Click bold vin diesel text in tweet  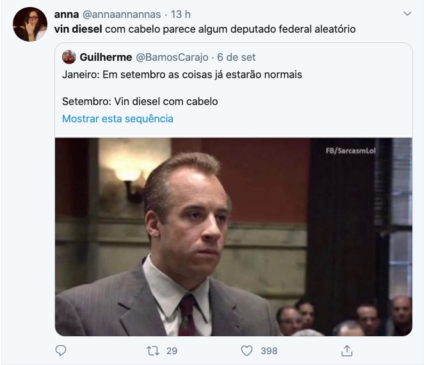[78, 29]
